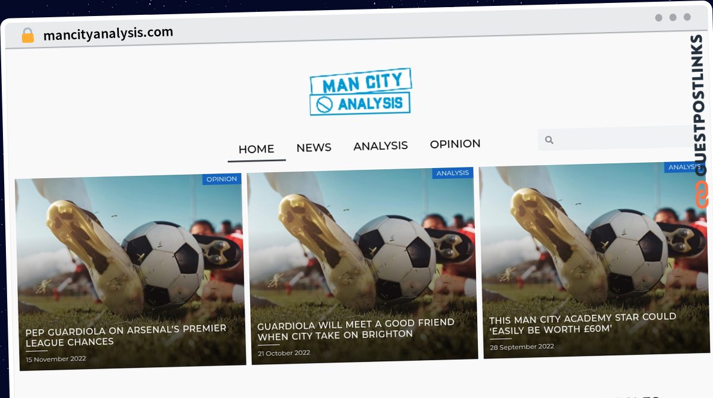Open the News menu item
This screenshot has width=713, height=398.
(314, 147)
